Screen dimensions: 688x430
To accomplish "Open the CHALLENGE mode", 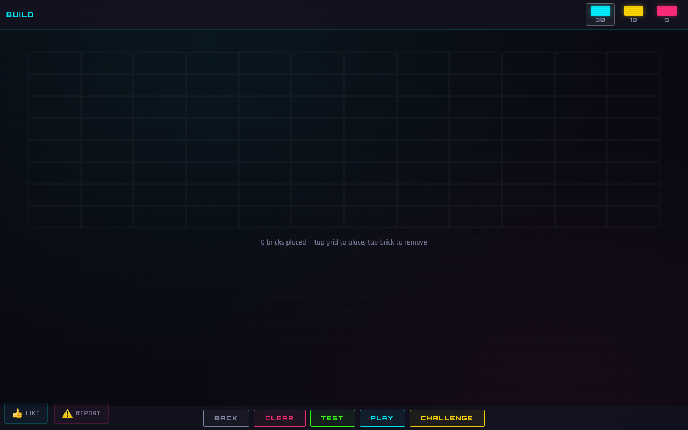I will click(447, 418).
